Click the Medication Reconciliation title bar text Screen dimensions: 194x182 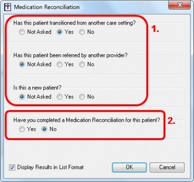point(47,7)
